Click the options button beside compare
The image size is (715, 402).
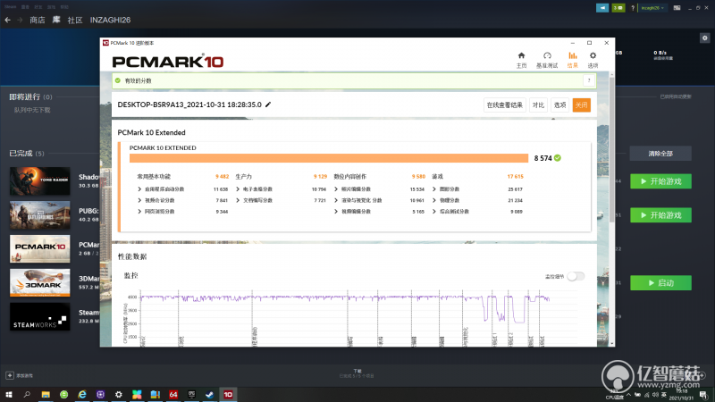[x=559, y=105]
